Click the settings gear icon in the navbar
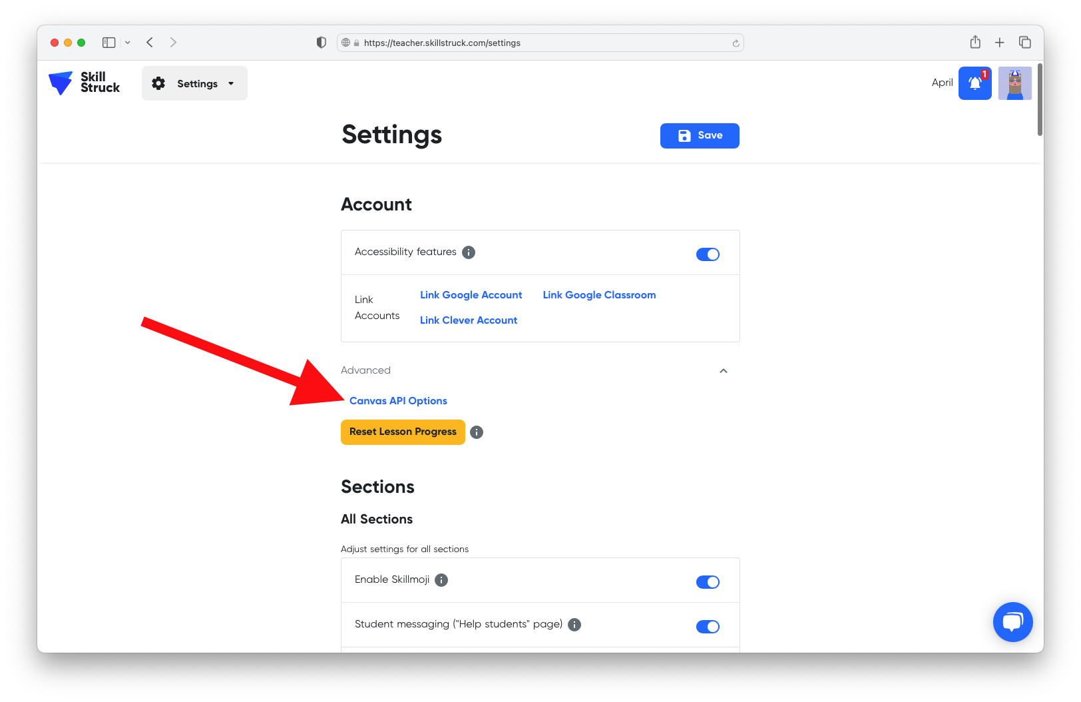Viewport: 1081px width, 702px height. 158,83
